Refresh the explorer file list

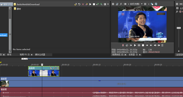point(79,4)
